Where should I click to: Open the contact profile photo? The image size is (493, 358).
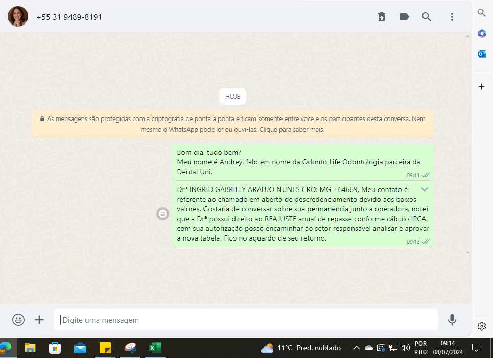point(18,16)
